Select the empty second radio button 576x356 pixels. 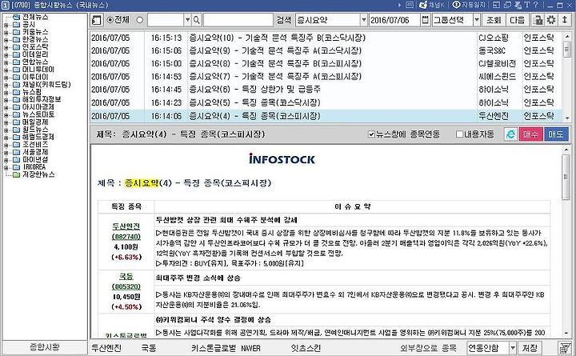click(x=139, y=20)
